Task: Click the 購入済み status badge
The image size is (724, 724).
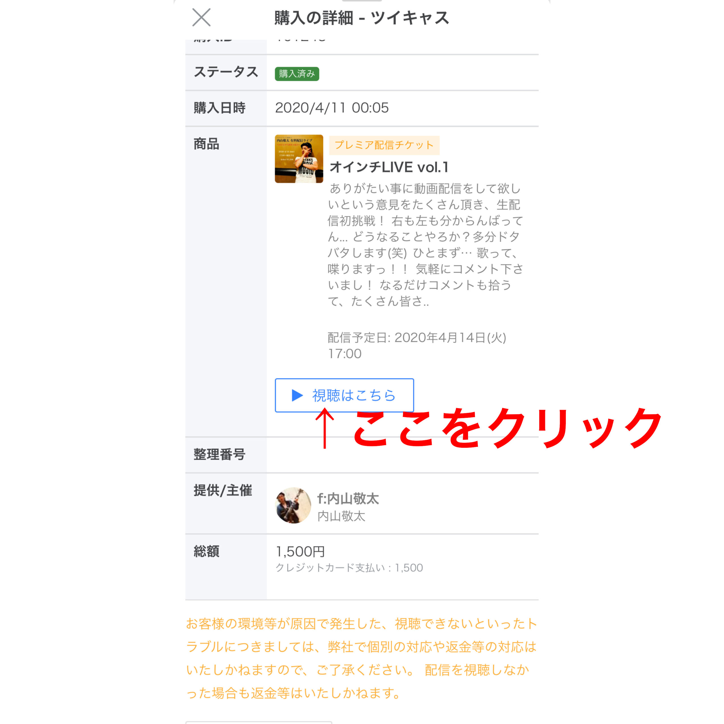Action: 297,74
